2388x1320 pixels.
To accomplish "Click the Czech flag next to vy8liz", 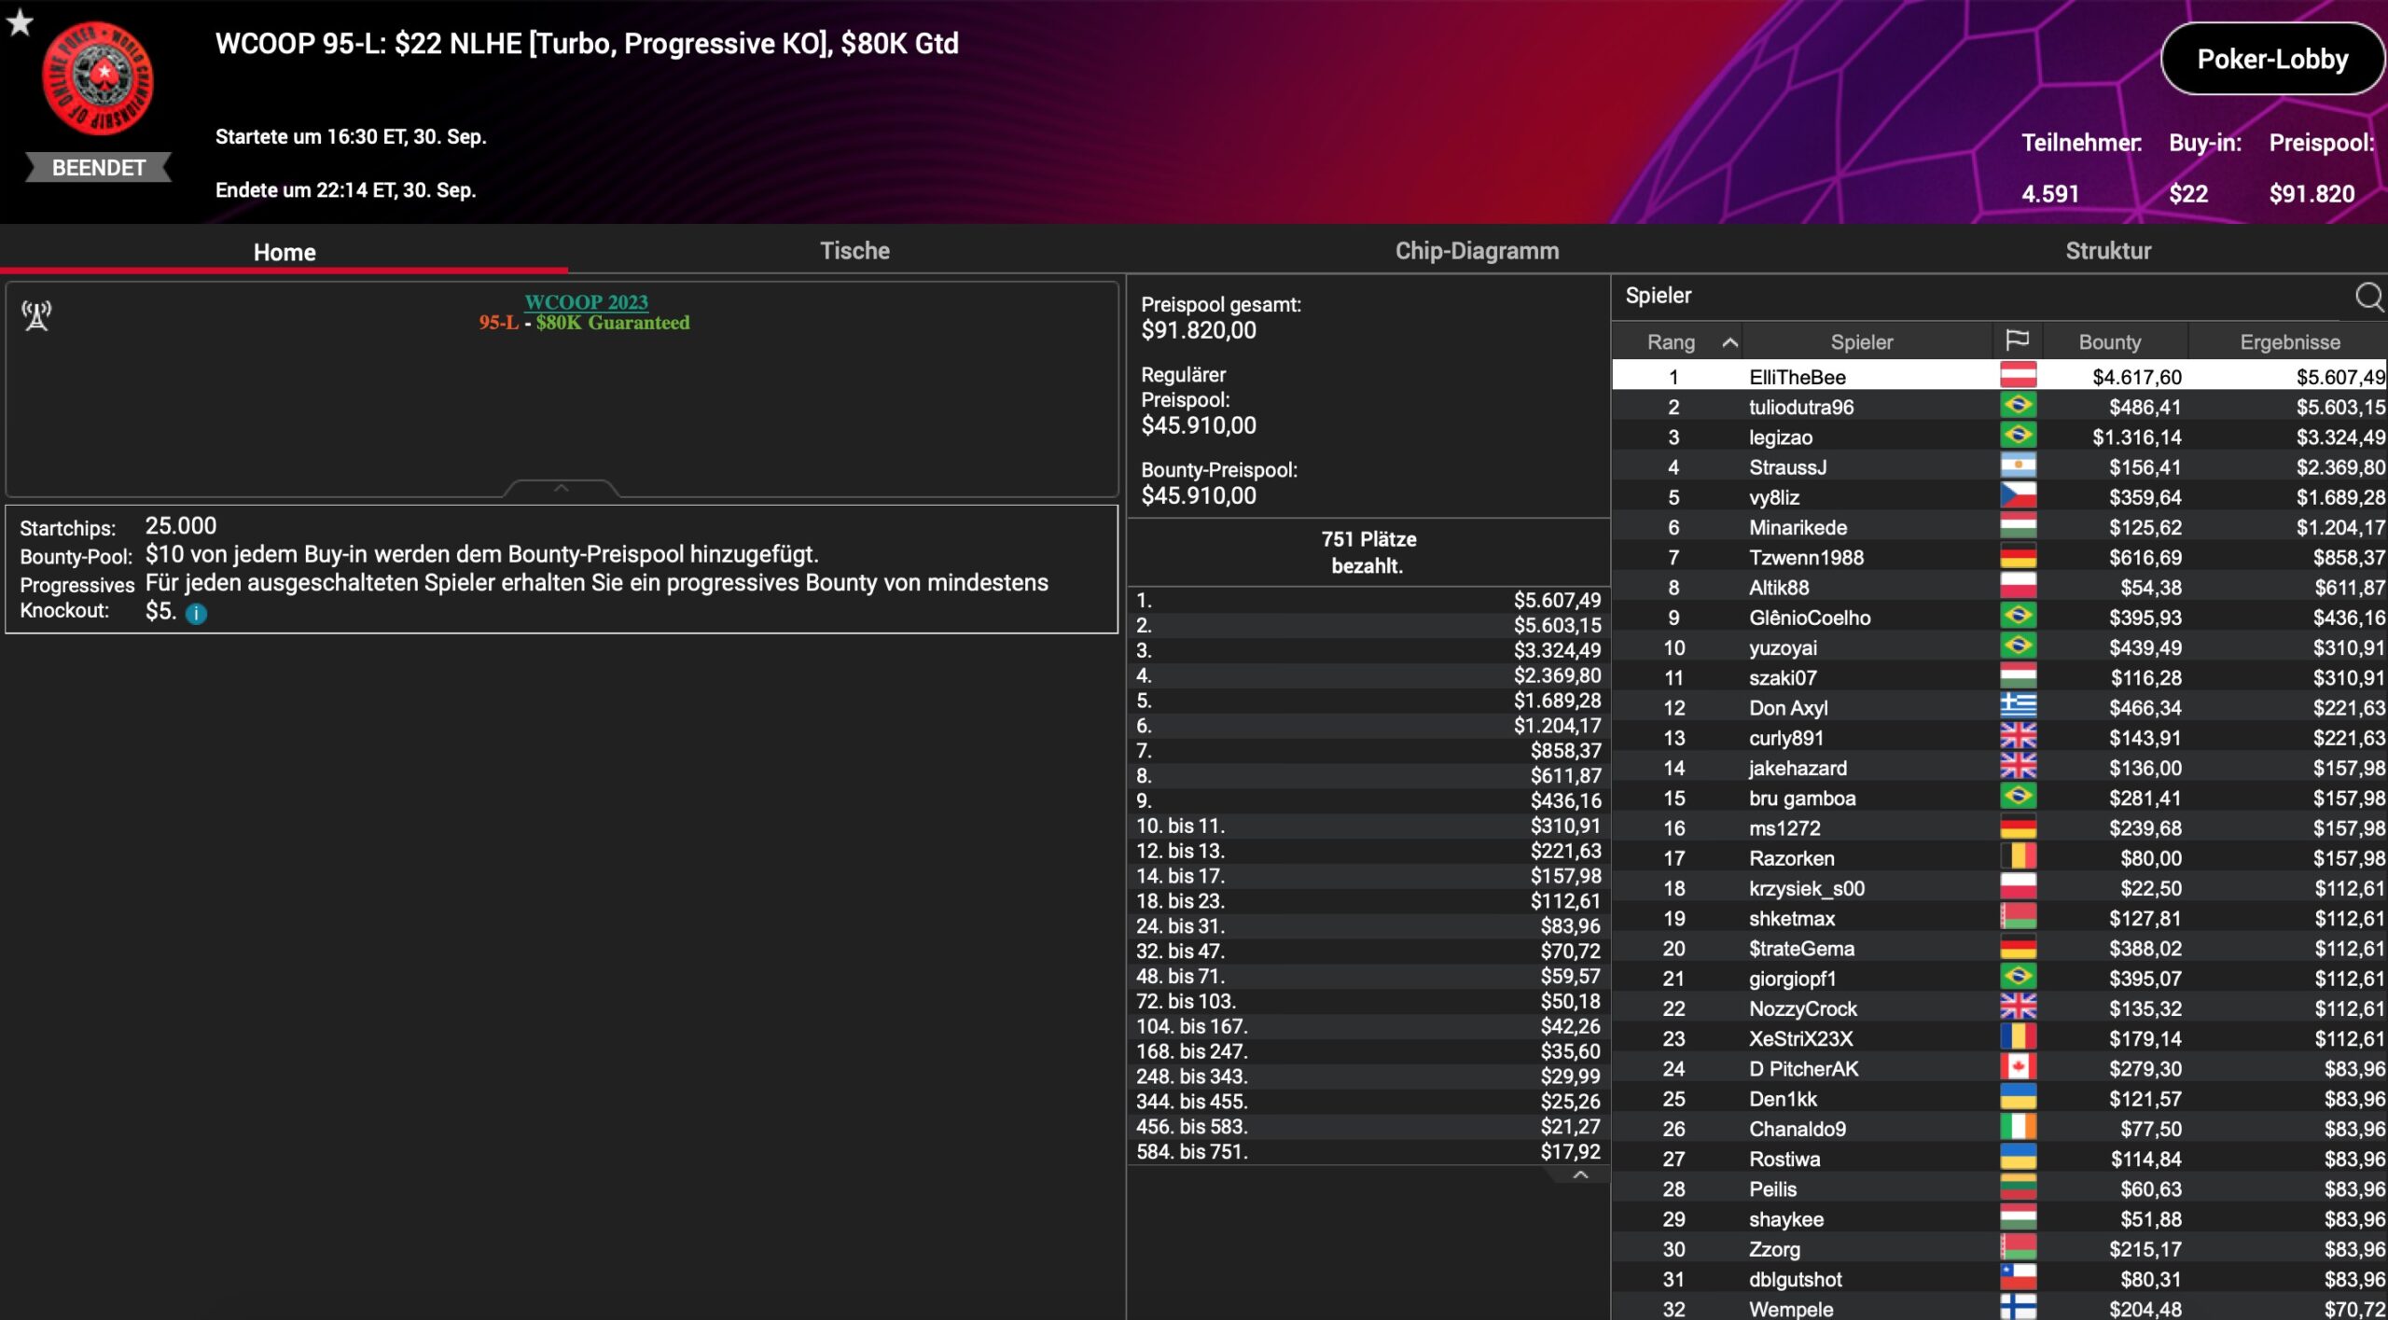I will (x=2018, y=496).
